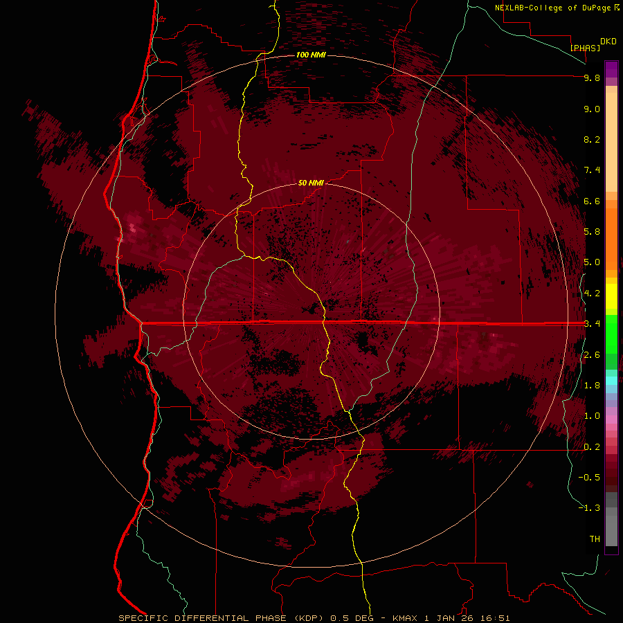Click the 9.8 value on the scale
Viewport: 623px width, 623px height.
592,78
